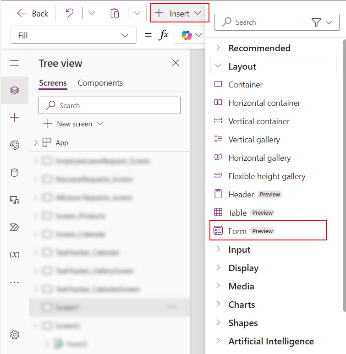Select the App item in tree
This screenshot has height=354, width=346.
click(x=62, y=143)
